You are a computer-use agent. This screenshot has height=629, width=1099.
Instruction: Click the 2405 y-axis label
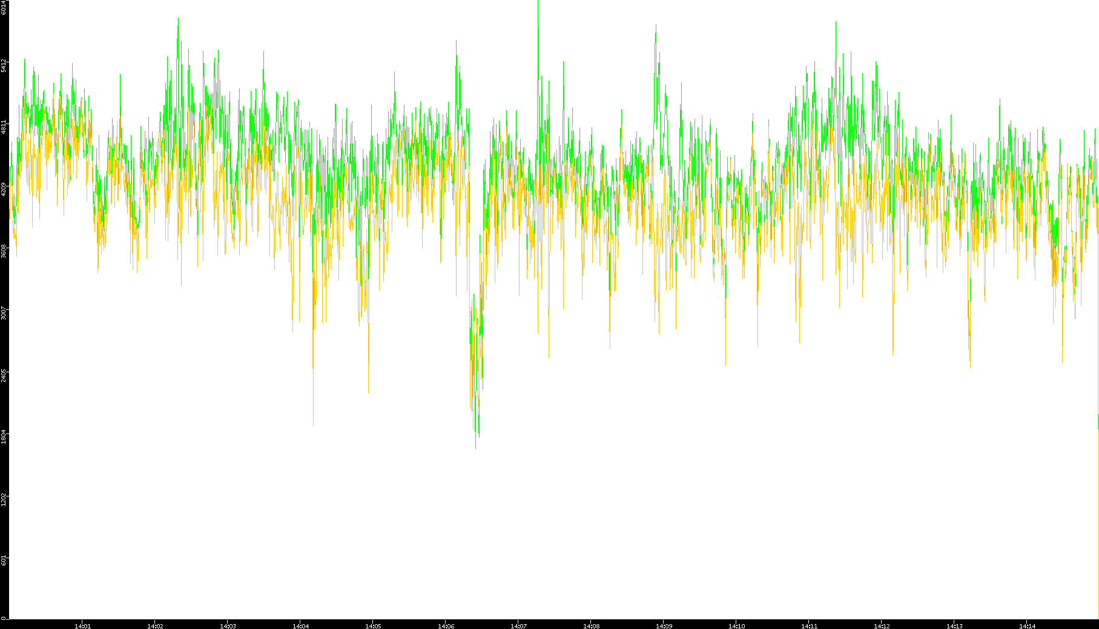pyautogui.click(x=4, y=375)
